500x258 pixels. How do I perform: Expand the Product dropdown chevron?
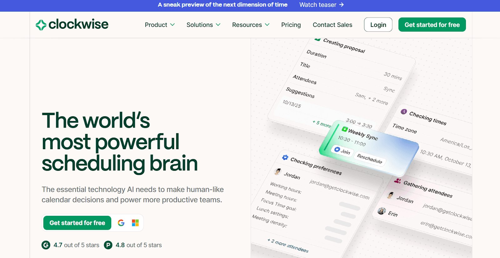pyautogui.click(x=172, y=25)
